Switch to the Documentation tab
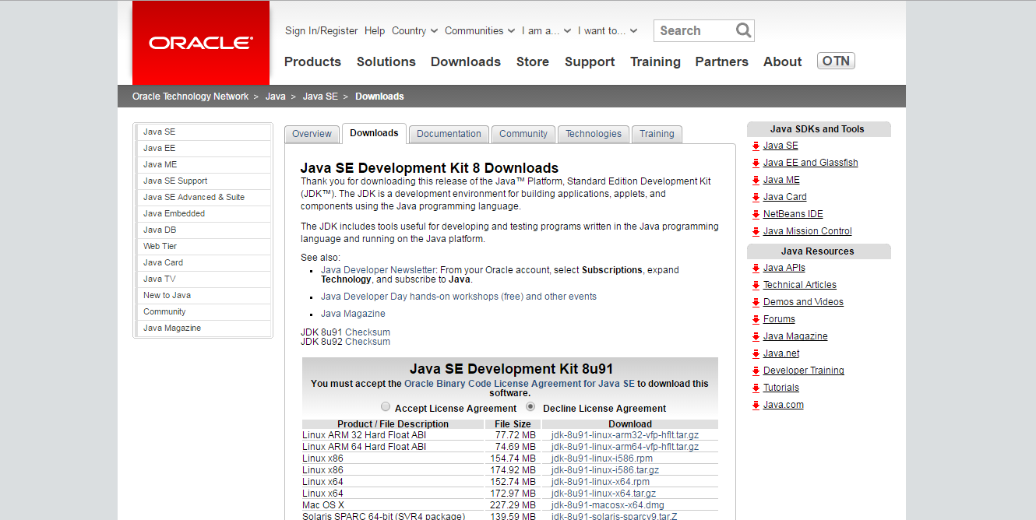Viewport: 1036px width, 520px height. [x=449, y=134]
